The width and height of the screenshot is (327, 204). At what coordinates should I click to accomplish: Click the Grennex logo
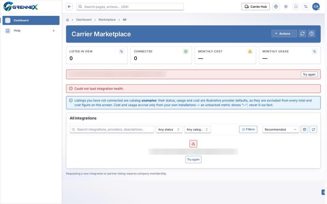21,6
